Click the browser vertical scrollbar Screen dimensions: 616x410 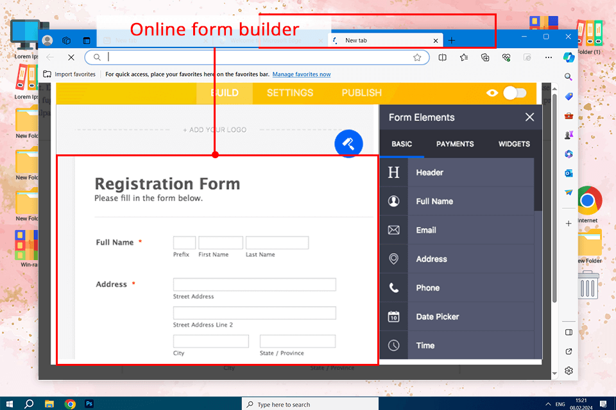pos(554,198)
